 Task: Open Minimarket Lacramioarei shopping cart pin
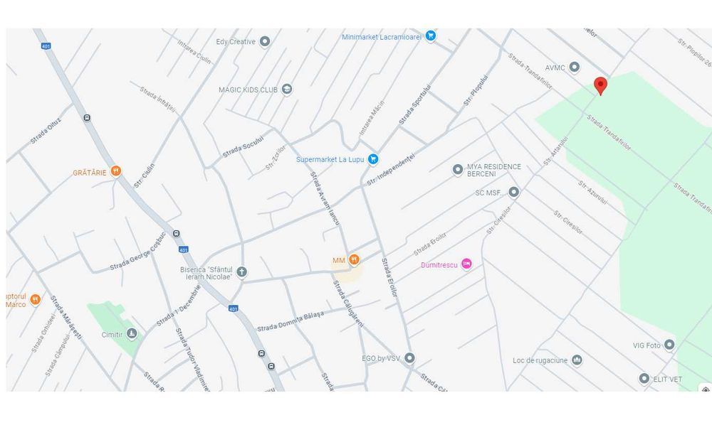tap(431, 36)
